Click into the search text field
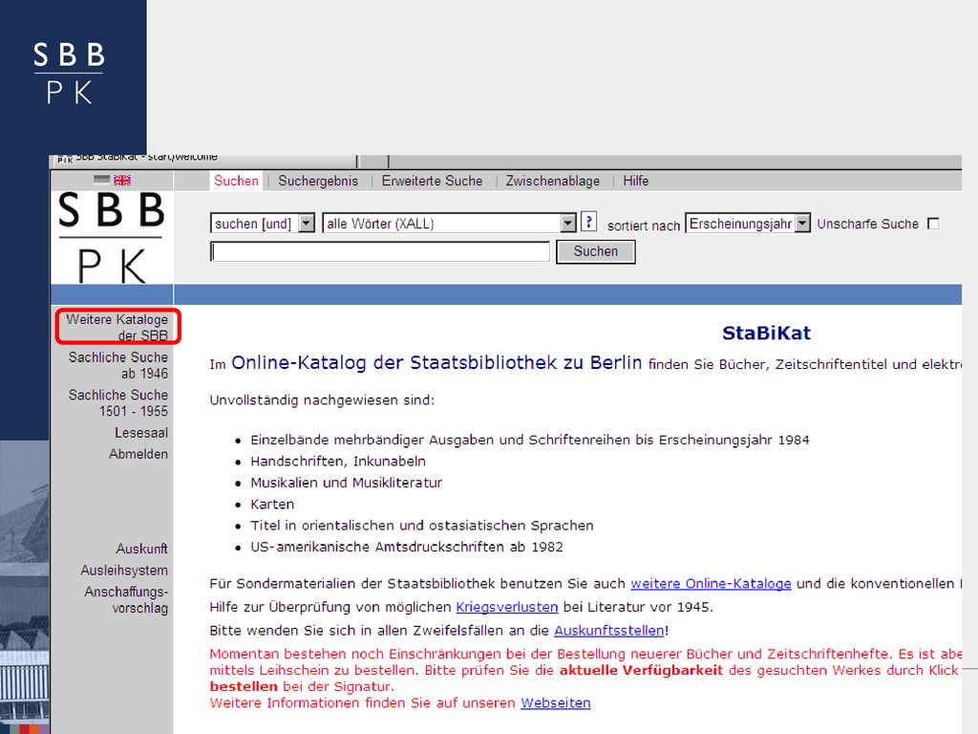The image size is (978, 734). (x=380, y=251)
